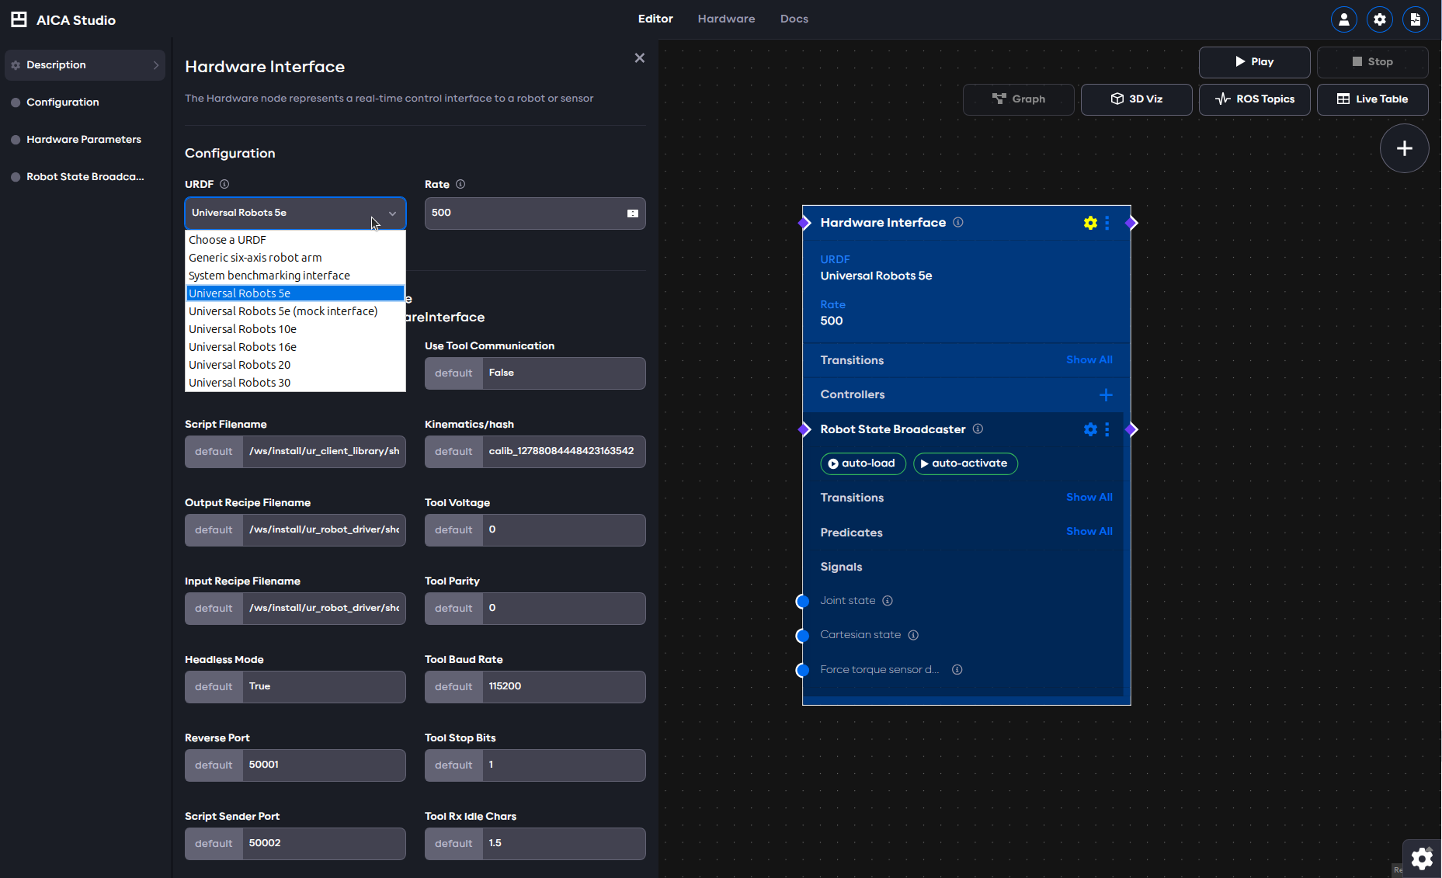
Task: Open the user profile icon
Action: click(x=1343, y=19)
